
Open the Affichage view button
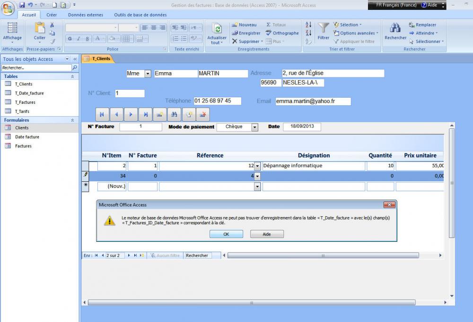coord(12,33)
